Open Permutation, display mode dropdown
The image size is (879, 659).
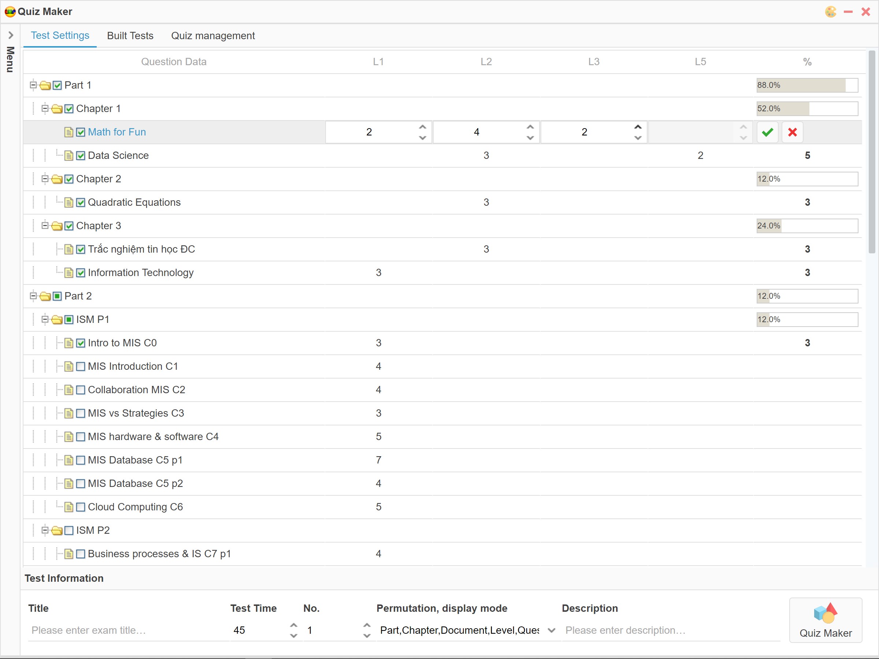tap(551, 630)
